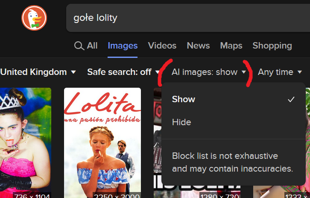Image resolution: width=310 pixels, height=198 pixels.
Task: Click the arrow beside United Kingdom
Action: click(x=73, y=72)
